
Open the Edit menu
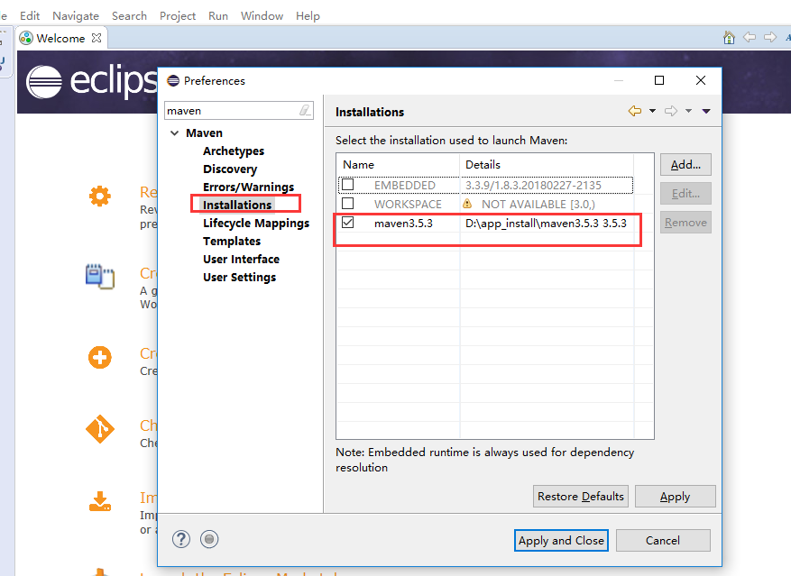tap(30, 15)
